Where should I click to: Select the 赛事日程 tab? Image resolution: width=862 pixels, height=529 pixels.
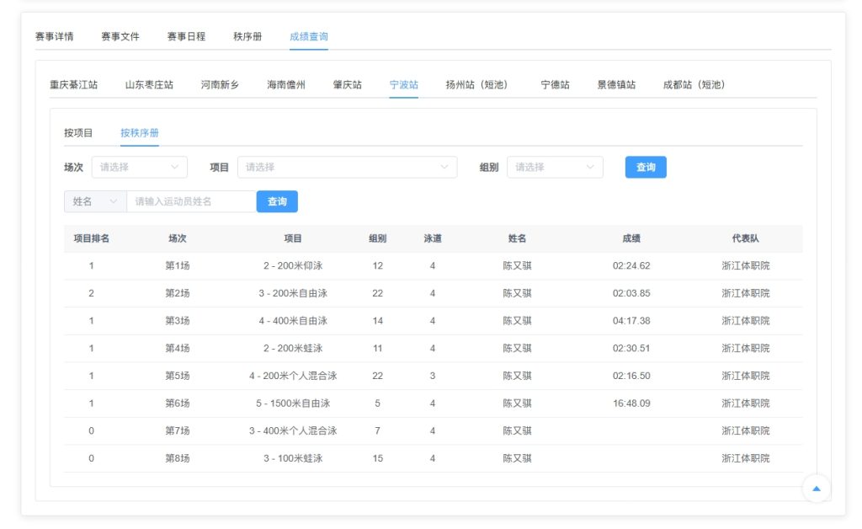186,36
